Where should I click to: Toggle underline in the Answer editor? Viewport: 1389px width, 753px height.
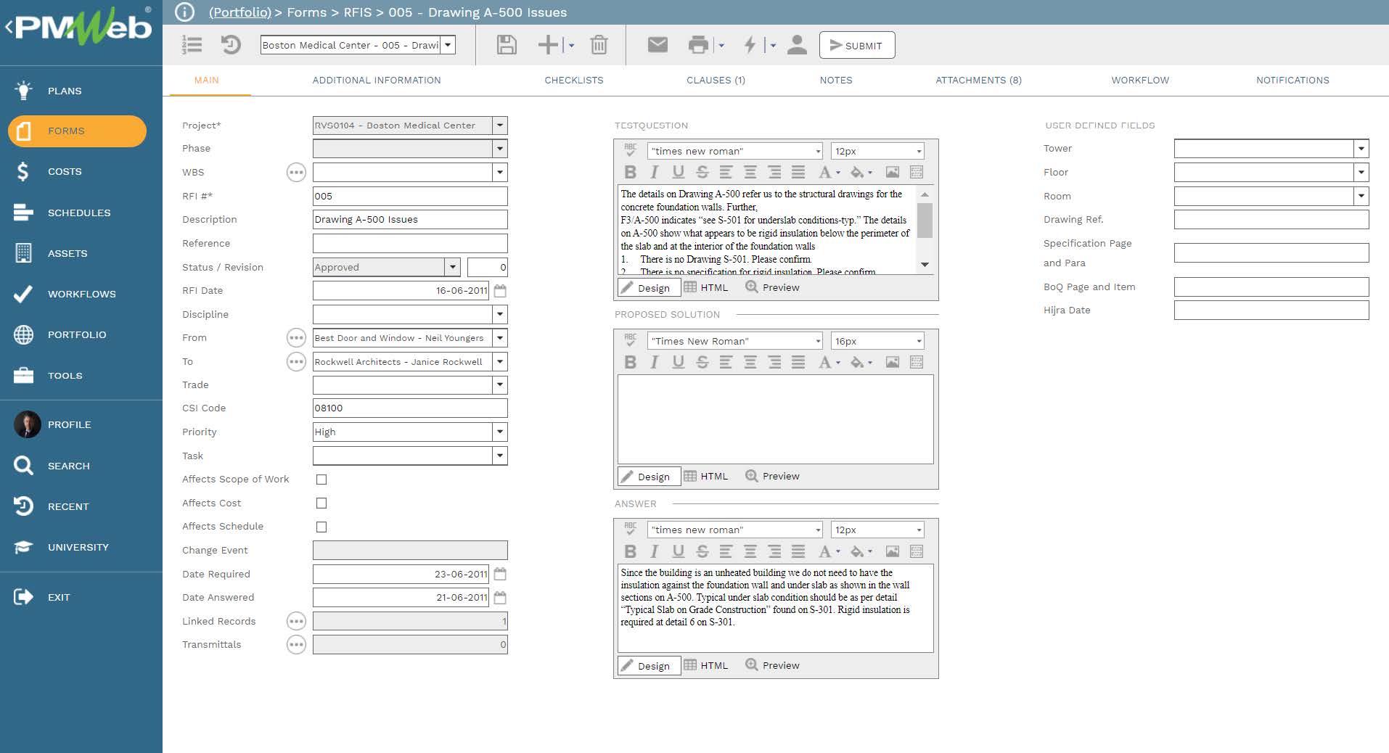click(678, 551)
